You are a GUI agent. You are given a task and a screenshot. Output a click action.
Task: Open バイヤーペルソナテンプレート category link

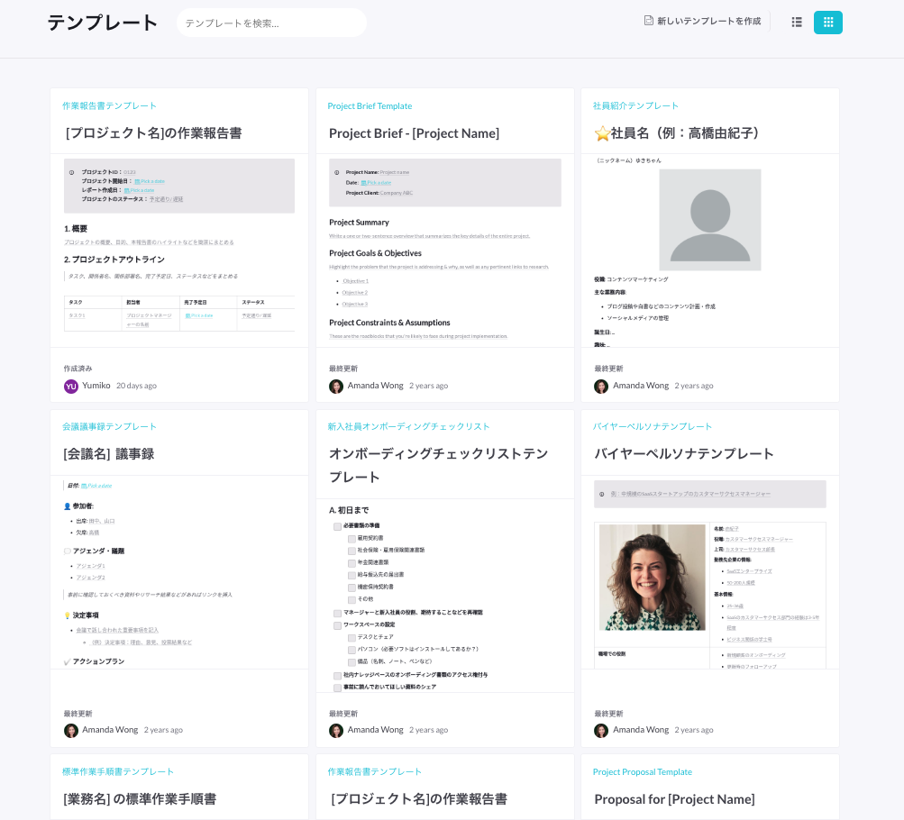coord(652,426)
